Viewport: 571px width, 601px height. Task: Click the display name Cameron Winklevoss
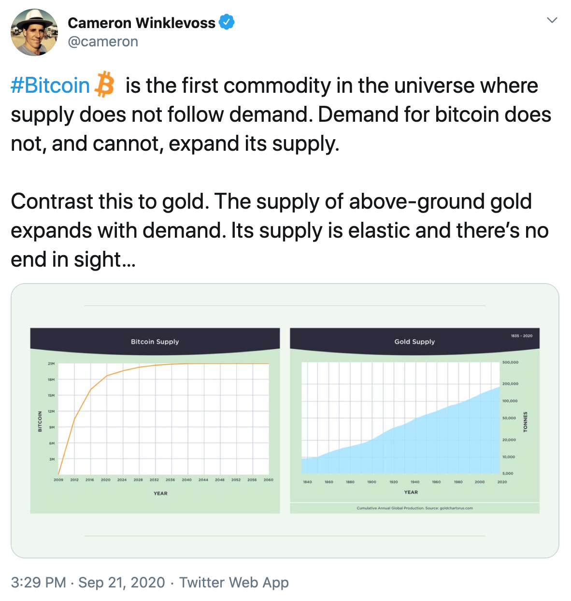pyautogui.click(x=143, y=22)
